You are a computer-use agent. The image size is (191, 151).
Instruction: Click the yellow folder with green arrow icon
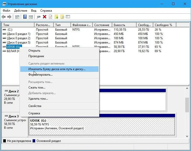[x=56, y=17]
